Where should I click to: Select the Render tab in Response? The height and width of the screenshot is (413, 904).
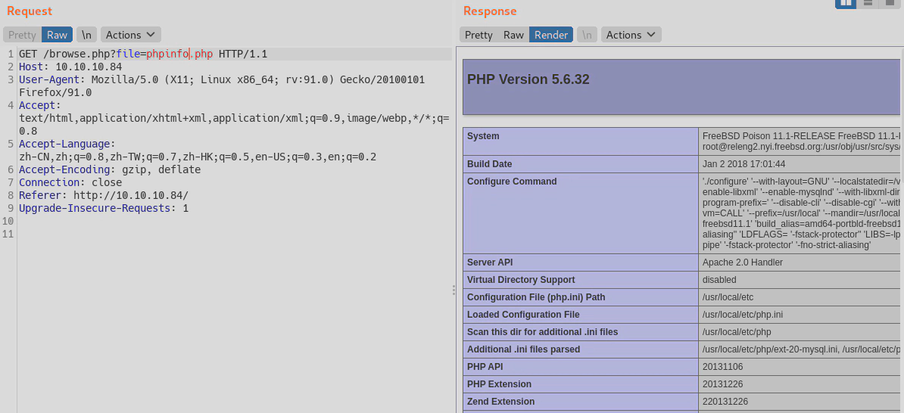(x=550, y=35)
